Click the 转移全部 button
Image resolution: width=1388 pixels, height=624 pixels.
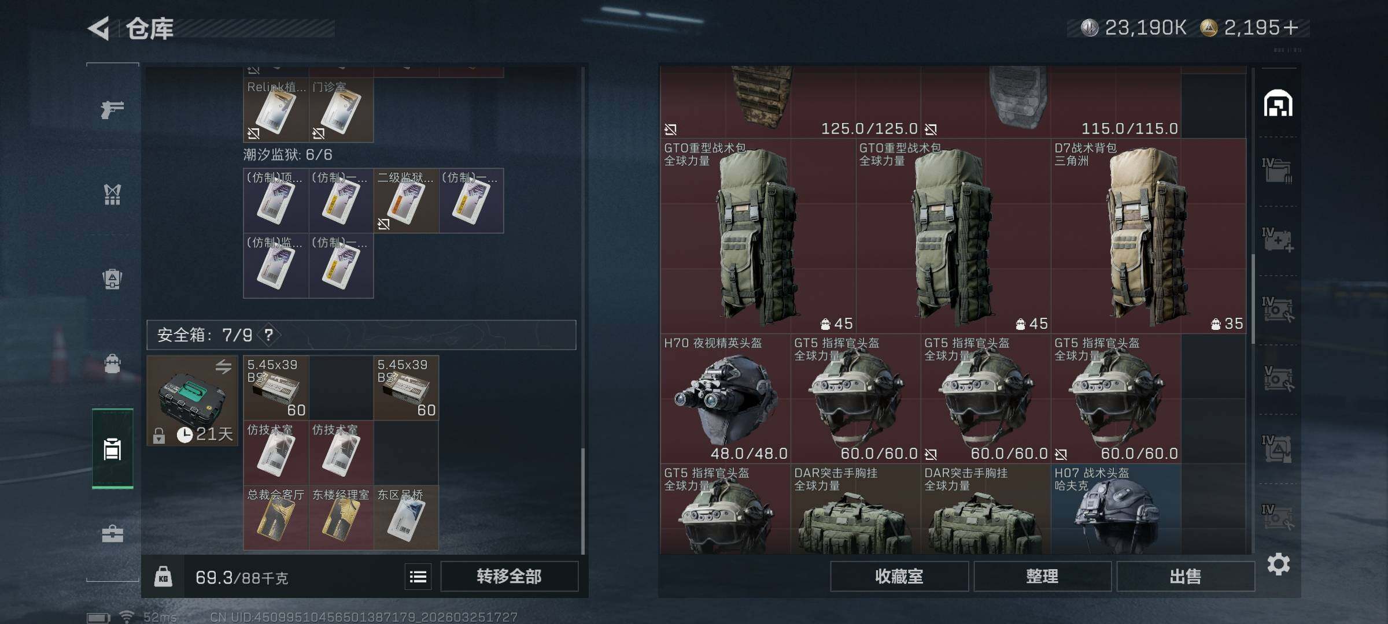click(509, 577)
